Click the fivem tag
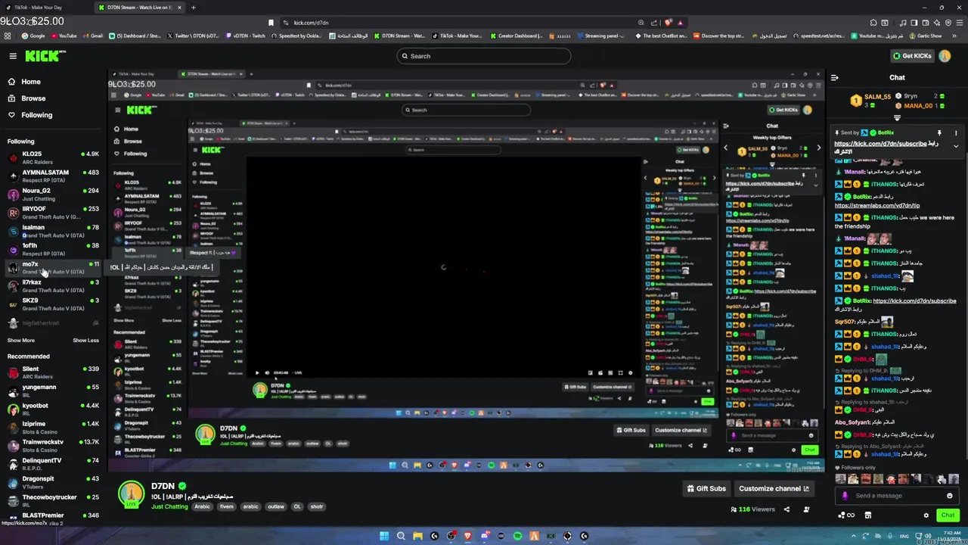 pos(226,506)
